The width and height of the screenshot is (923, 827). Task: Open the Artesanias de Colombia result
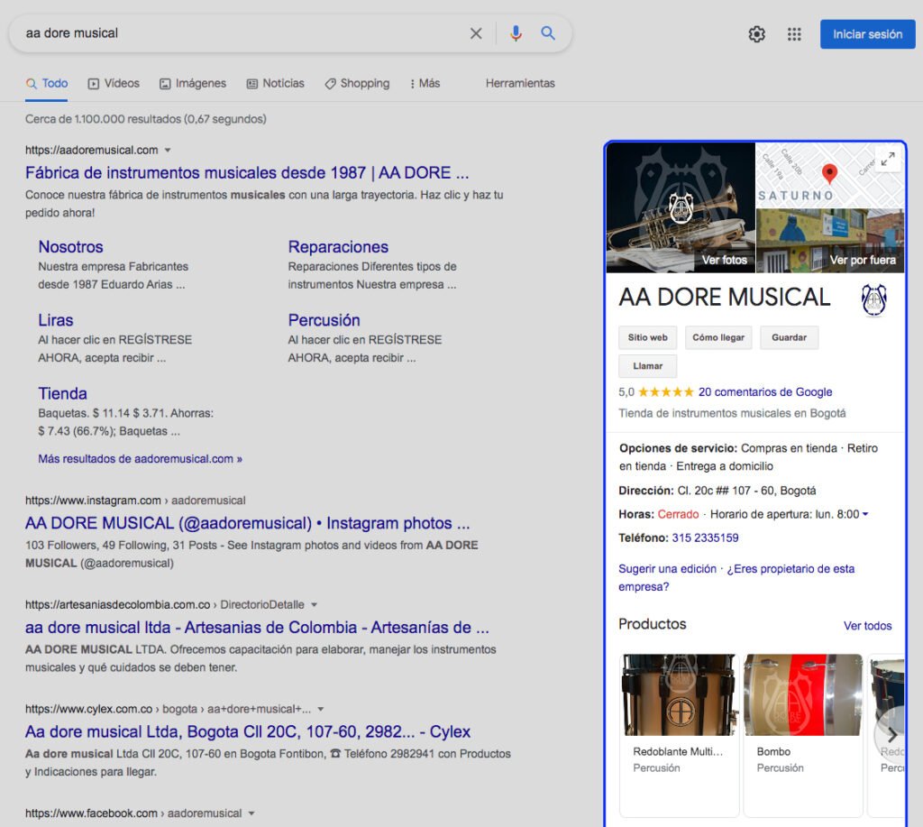click(257, 628)
